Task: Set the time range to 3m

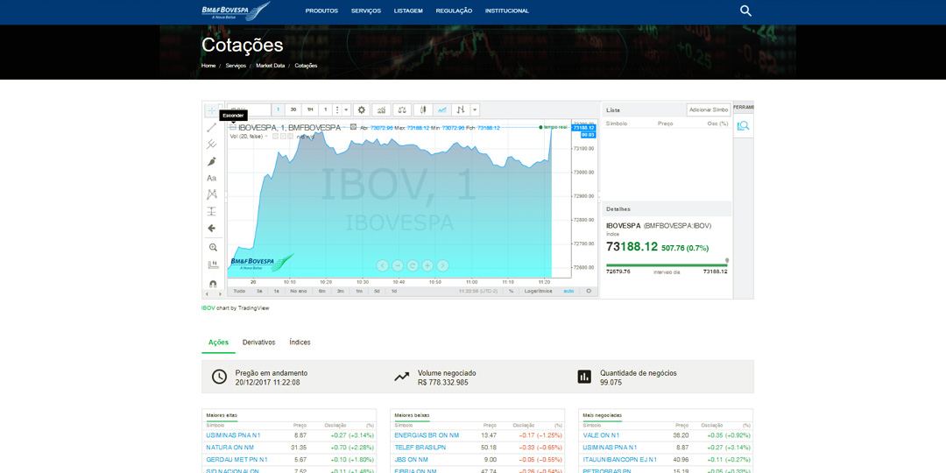Action: (341, 291)
